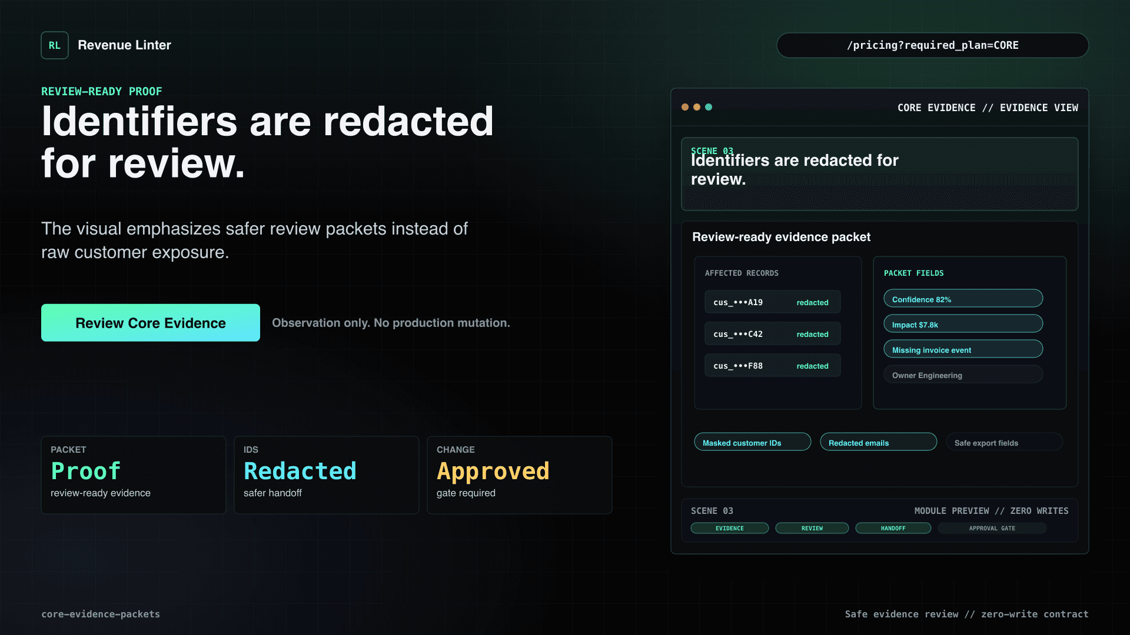Enable the Safe export fields chip
The image size is (1130, 635).
click(1004, 442)
